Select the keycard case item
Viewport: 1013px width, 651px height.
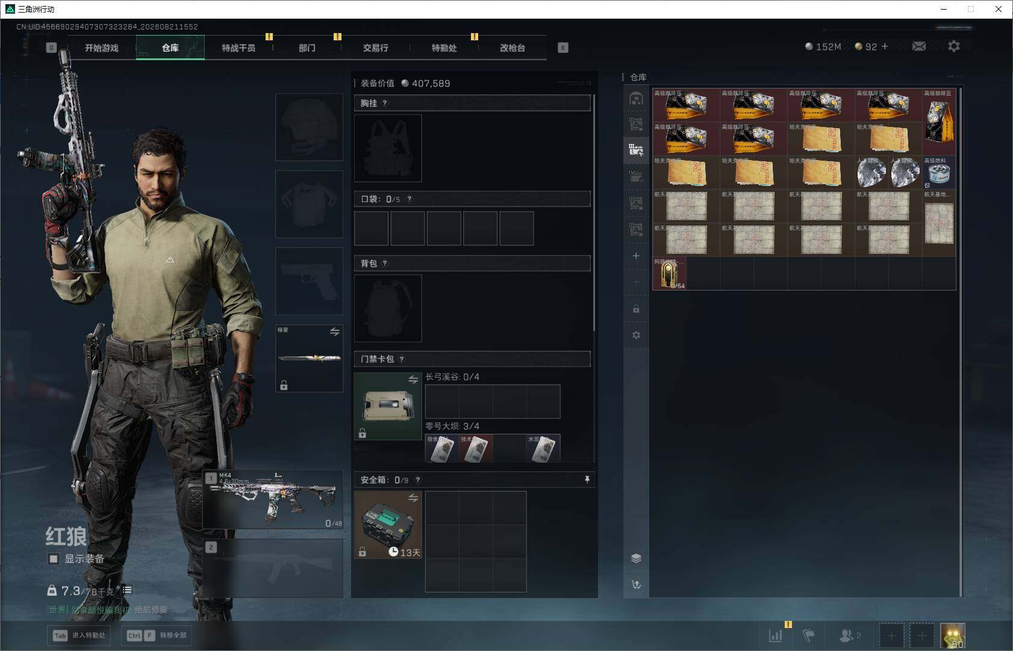point(388,406)
